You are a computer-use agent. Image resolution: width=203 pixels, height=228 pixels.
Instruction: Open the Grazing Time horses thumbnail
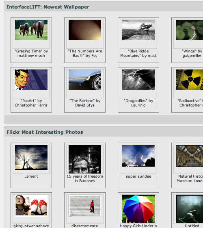[x=31, y=30]
